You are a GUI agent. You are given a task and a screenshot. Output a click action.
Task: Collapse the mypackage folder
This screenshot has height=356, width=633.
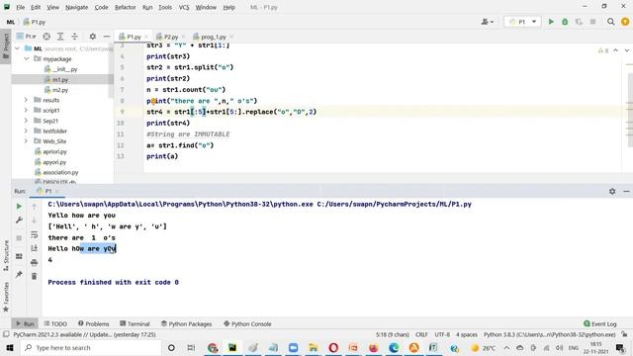pyautogui.click(x=27, y=59)
